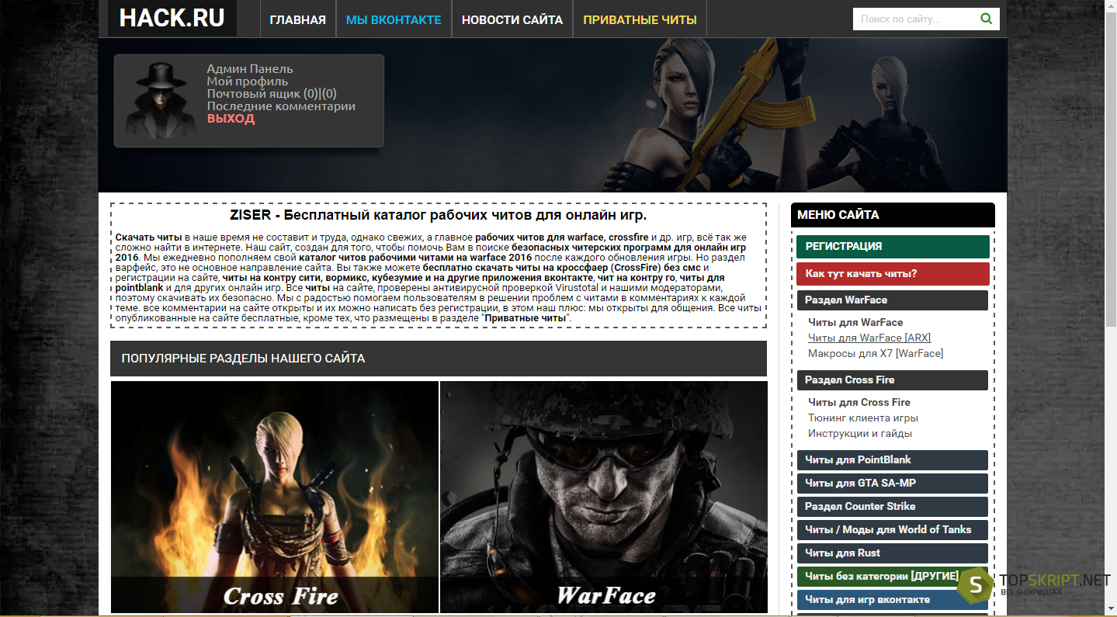Screen dimensions: 1117x617
Task: Click the МЕНЮ САЙТА sidebar heading
Action: pyautogui.click(x=838, y=215)
